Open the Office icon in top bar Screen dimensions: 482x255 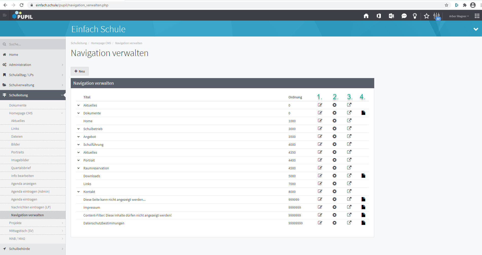point(379,16)
